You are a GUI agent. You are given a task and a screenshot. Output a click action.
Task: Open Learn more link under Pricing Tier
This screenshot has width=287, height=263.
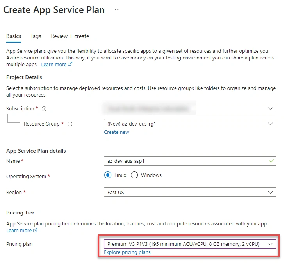[19, 231]
